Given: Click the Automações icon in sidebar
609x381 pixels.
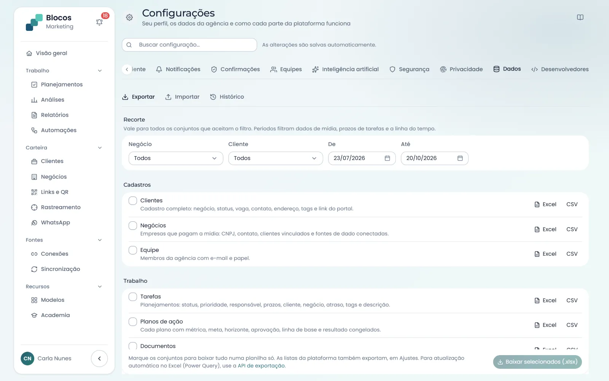Looking at the screenshot, I should coord(34,130).
